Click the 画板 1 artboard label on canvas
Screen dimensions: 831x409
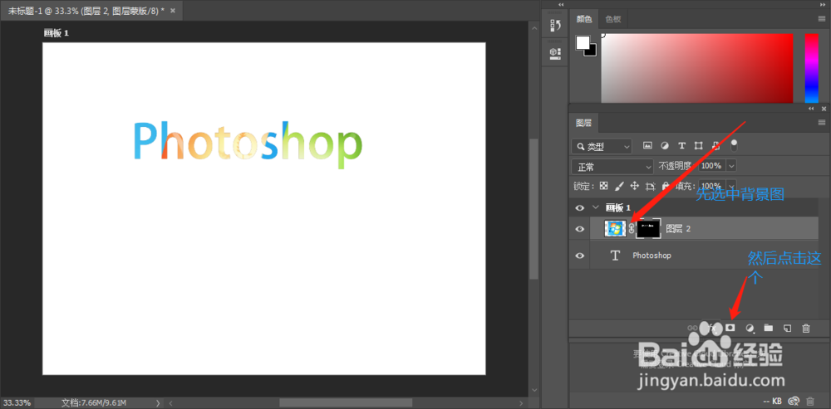pos(56,33)
